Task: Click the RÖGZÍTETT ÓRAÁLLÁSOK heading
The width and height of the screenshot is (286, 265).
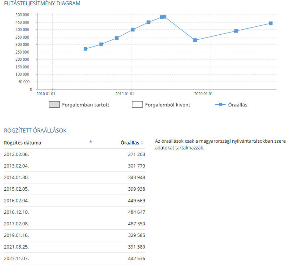Action: click(35, 131)
